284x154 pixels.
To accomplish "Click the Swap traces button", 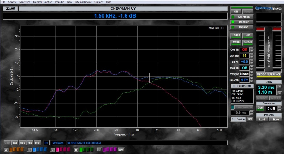I will [x=236, y=42].
